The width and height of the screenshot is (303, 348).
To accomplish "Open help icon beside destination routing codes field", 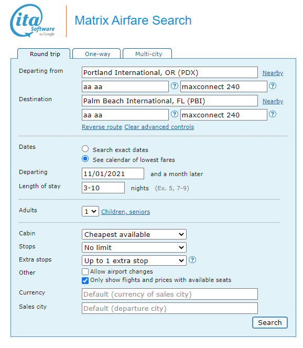I will point(175,114).
